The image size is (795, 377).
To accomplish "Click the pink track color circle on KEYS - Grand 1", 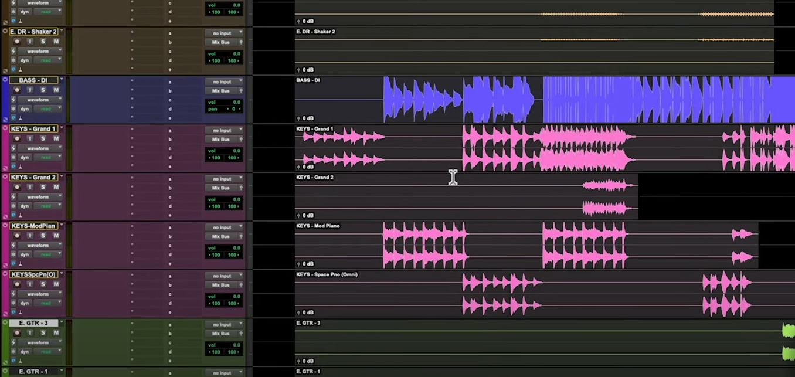I will point(5,128).
